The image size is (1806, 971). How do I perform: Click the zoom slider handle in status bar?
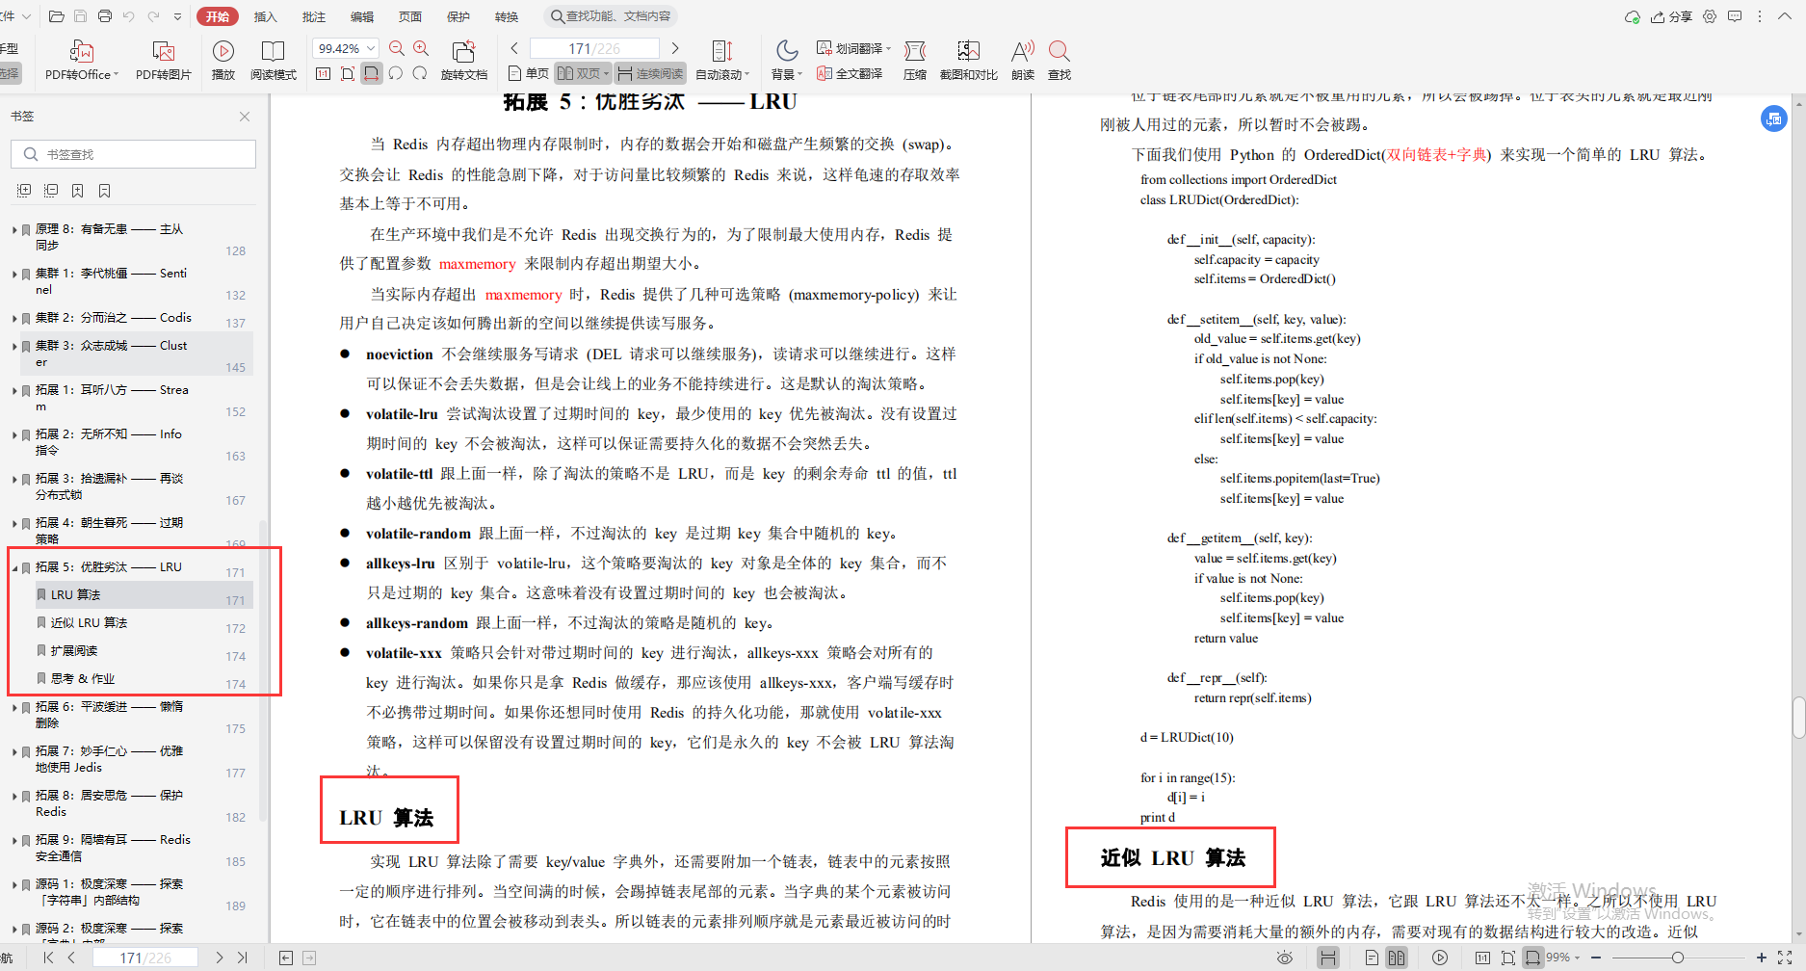[1678, 958]
